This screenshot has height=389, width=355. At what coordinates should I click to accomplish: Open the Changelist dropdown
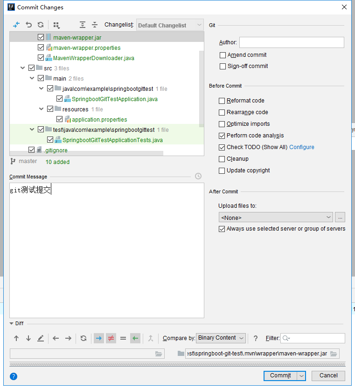170,25
